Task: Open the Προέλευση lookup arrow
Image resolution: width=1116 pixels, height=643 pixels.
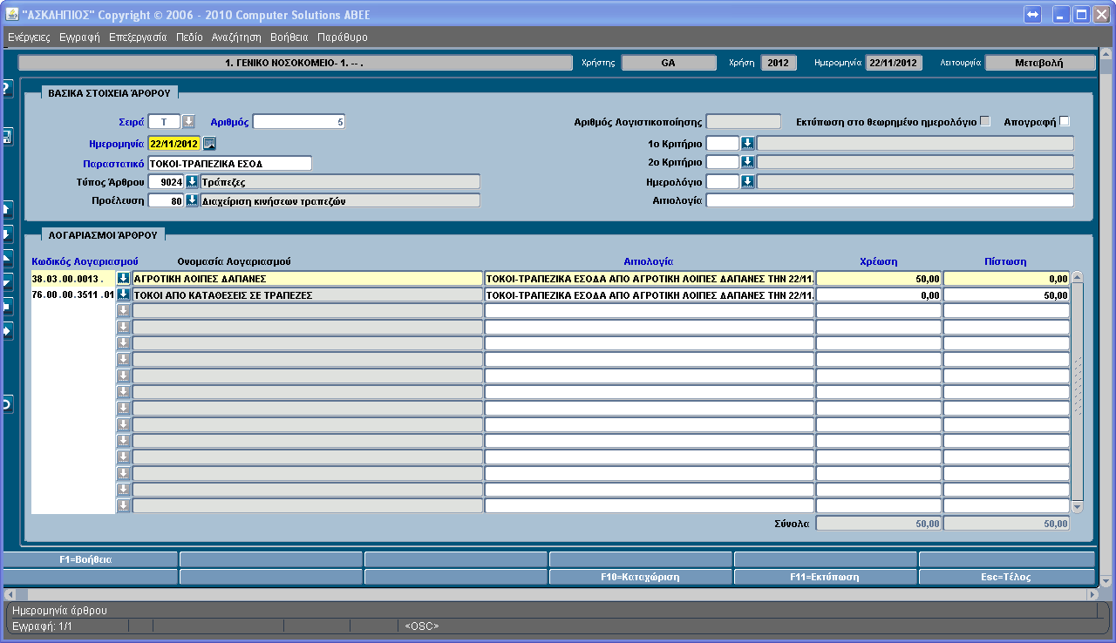Action: (x=192, y=200)
